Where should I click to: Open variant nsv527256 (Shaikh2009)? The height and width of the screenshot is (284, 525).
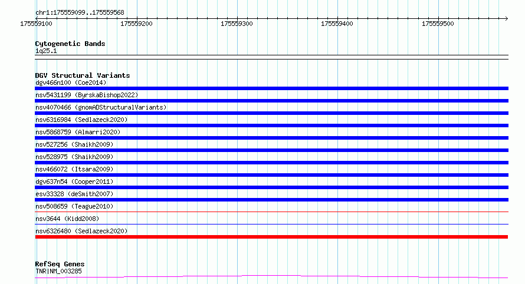pyautogui.click(x=74, y=144)
